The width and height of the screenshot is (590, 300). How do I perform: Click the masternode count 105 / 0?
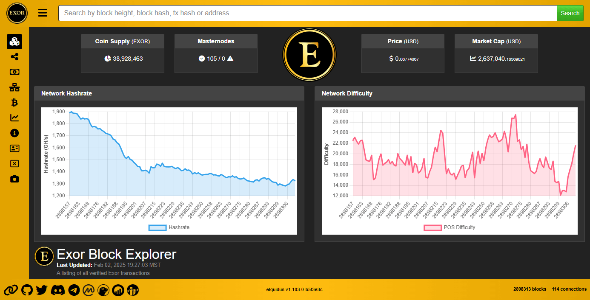click(216, 59)
